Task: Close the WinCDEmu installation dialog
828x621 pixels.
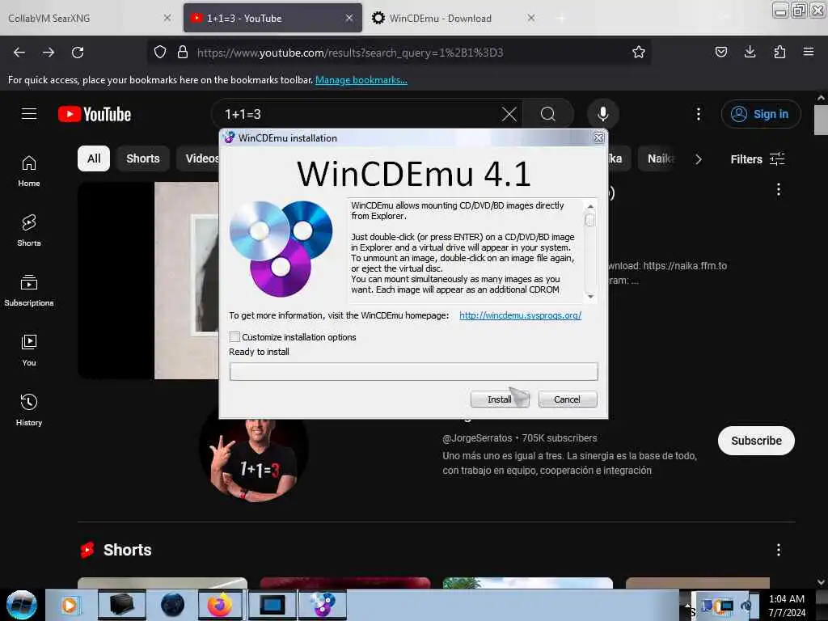Action: click(x=598, y=137)
